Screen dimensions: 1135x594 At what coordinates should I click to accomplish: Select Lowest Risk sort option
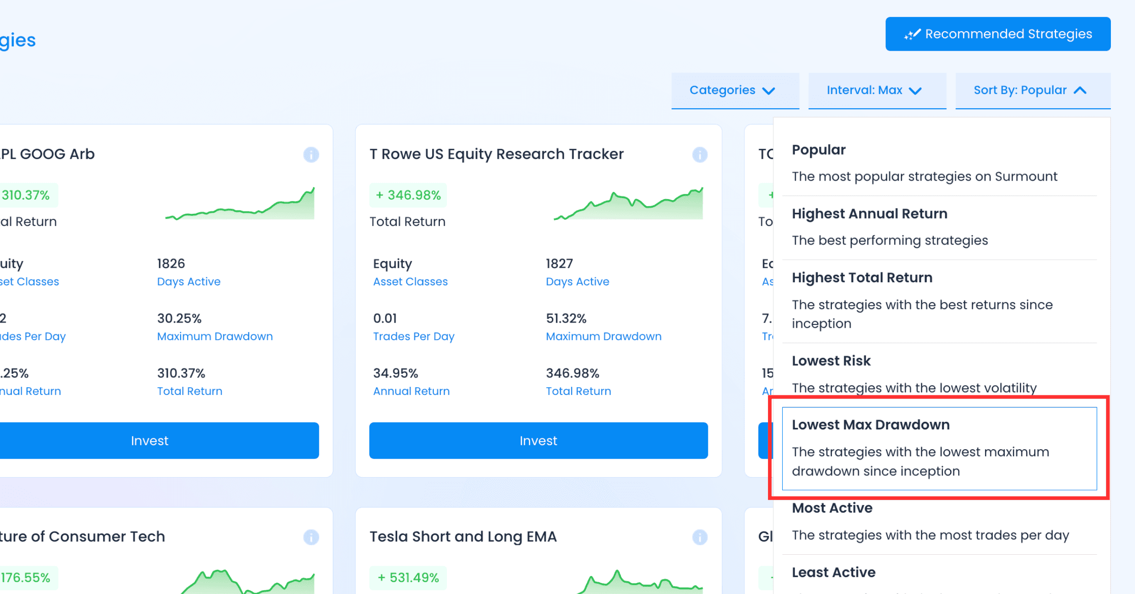(939, 375)
